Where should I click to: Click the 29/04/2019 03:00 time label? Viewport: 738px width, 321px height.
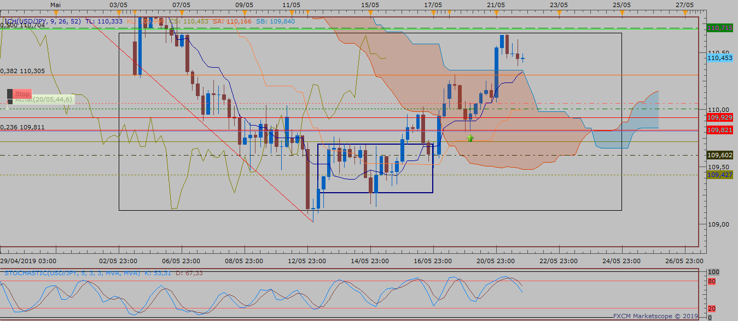(x=27, y=261)
